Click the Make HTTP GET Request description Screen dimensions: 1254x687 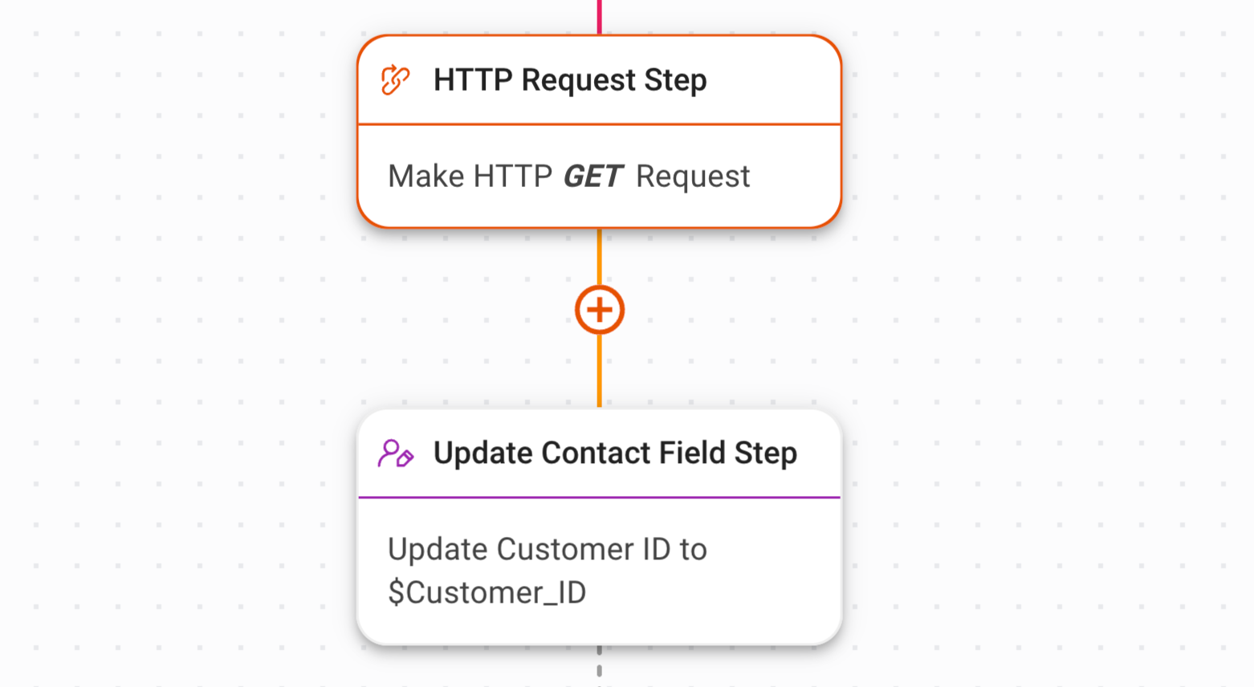568,176
